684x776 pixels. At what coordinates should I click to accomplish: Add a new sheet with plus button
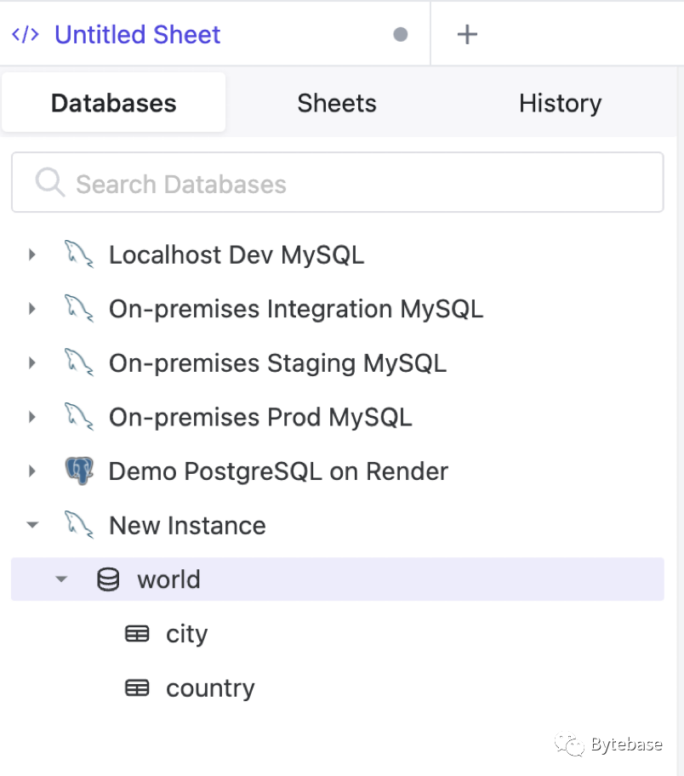(x=467, y=34)
